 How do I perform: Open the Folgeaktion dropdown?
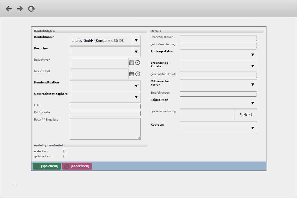point(218,103)
